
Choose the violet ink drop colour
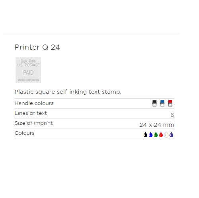click(171, 134)
